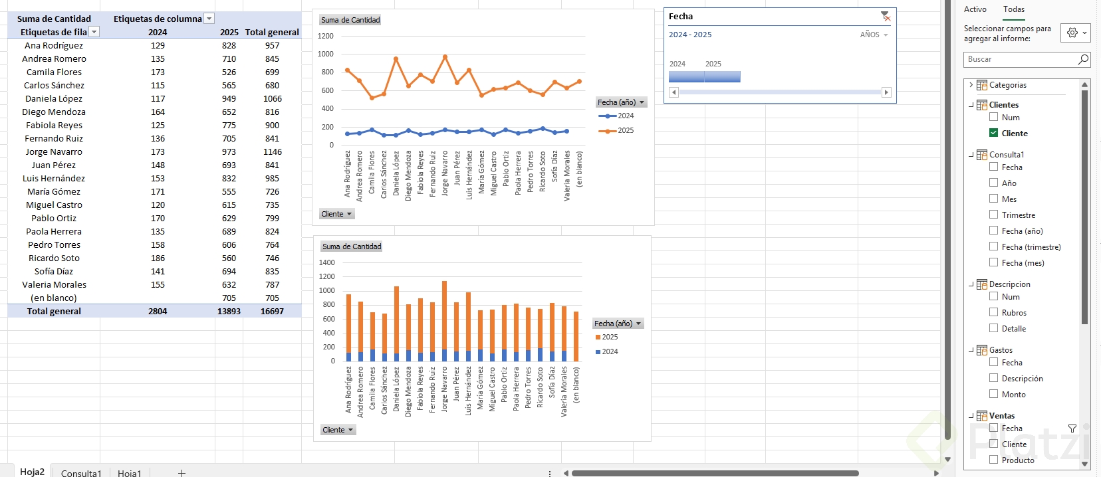This screenshot has height=477, width=1101.
Task: Click the search magnifier in Buscar box
Action: 1083,59
